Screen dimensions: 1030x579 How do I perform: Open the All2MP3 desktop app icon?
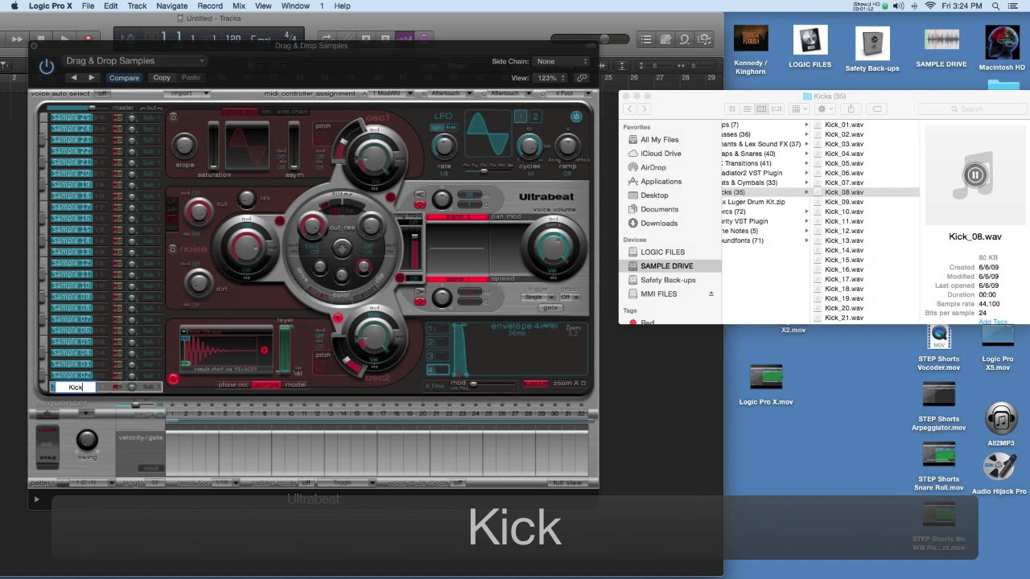click(1000, 420)
